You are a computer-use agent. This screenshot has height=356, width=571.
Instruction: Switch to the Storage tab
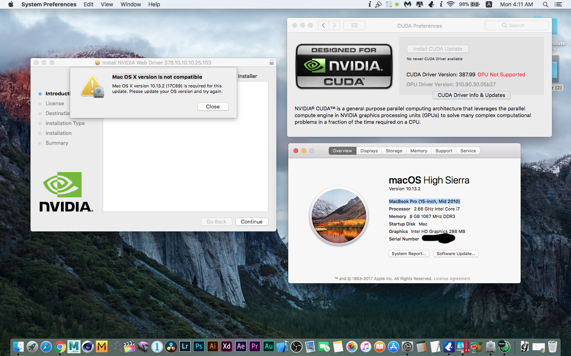394,151
